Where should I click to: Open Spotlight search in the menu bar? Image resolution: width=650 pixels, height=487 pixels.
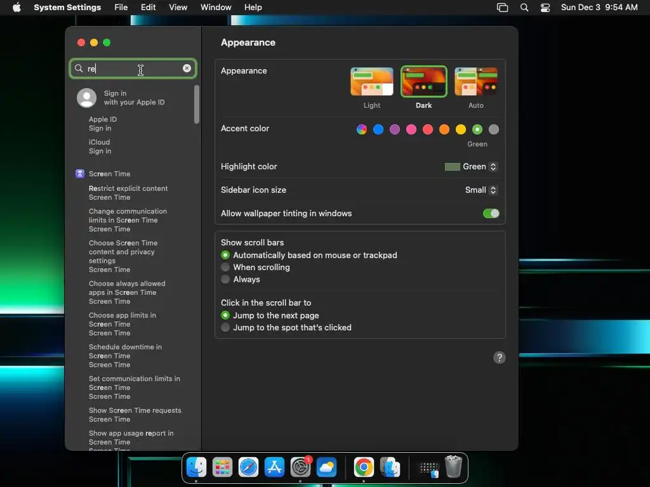524,8
